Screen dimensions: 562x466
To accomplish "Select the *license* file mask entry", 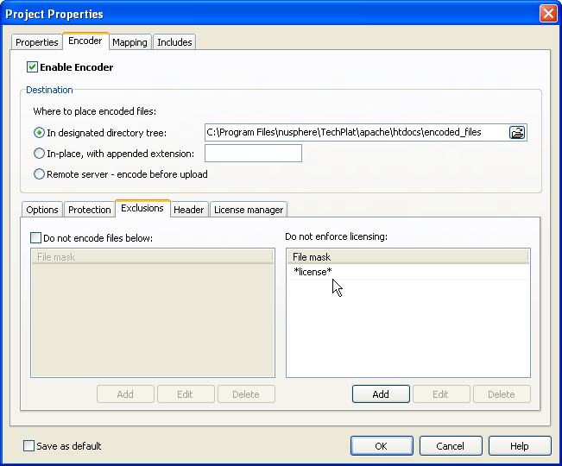I will click(x=313, y=272).
